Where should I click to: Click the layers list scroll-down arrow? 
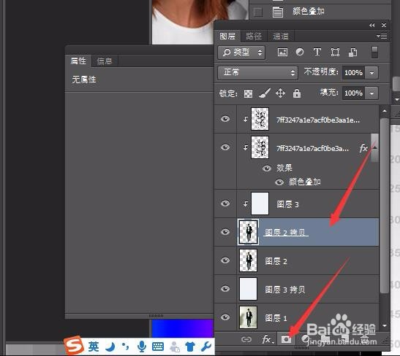[385, 325]
